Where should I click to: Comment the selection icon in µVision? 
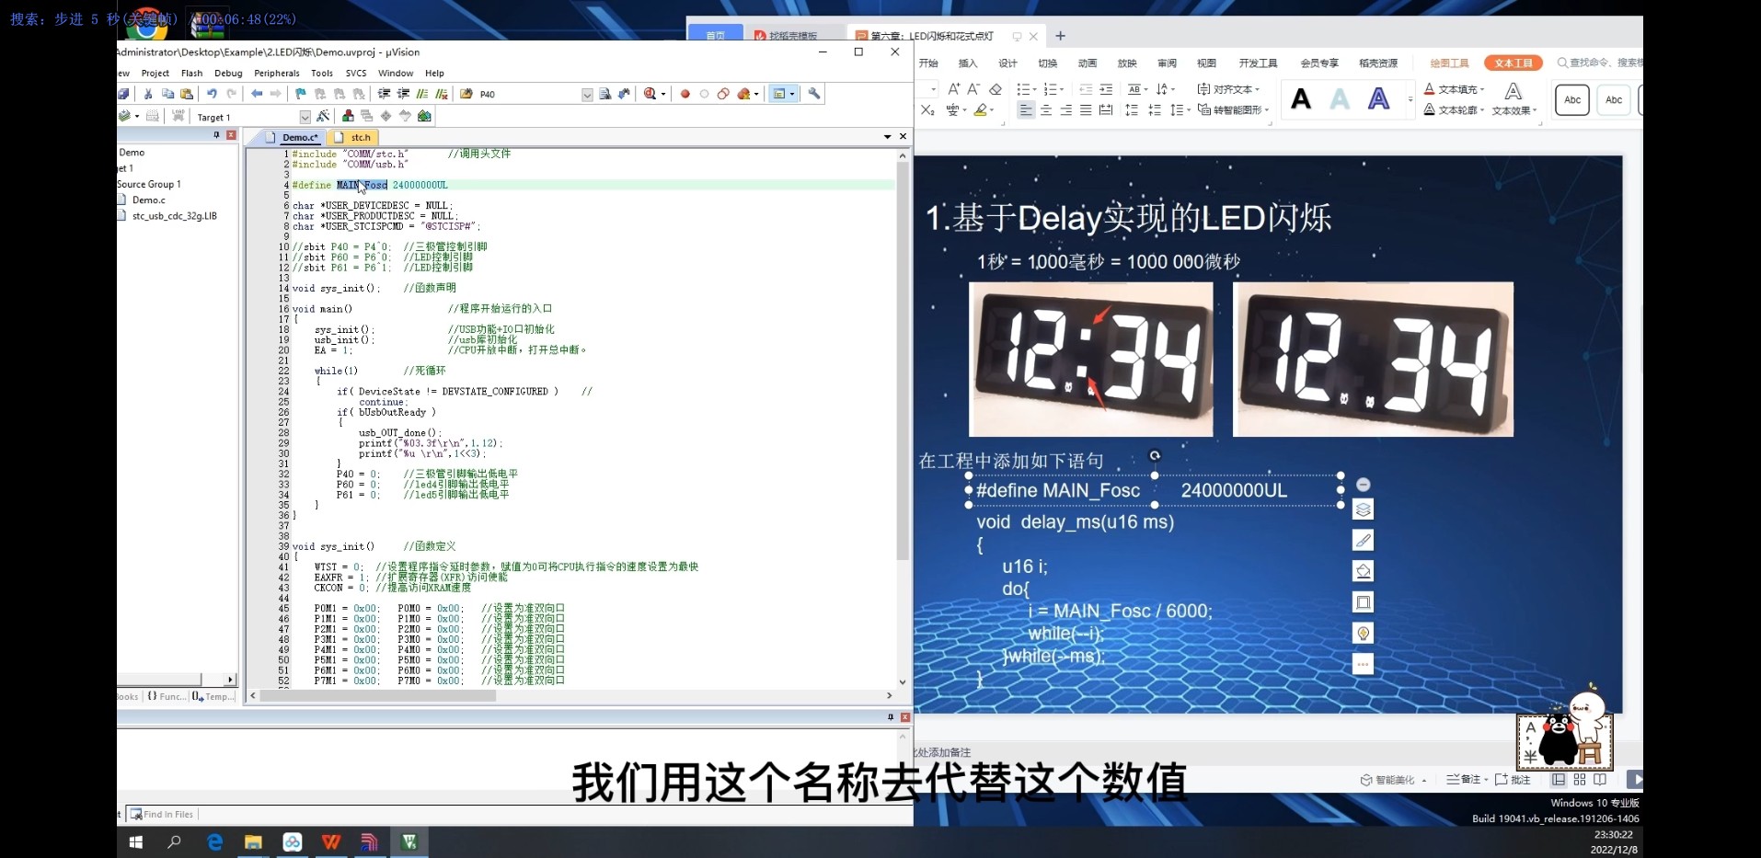coord(422,94)
